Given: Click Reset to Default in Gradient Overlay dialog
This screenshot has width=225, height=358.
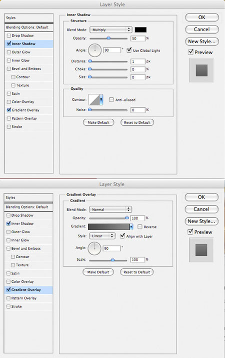Looking at the screenshot, I should click(x=136, y=272).
